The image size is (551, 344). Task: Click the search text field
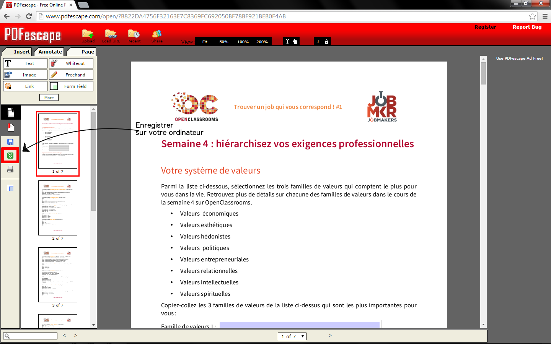(x=30, y=336)
